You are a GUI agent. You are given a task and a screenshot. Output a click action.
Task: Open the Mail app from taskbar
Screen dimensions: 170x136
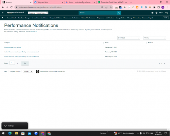30,133
